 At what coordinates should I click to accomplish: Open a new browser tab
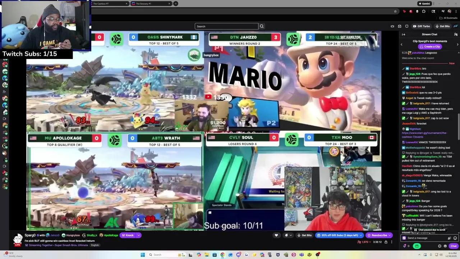tap(176, 4)
